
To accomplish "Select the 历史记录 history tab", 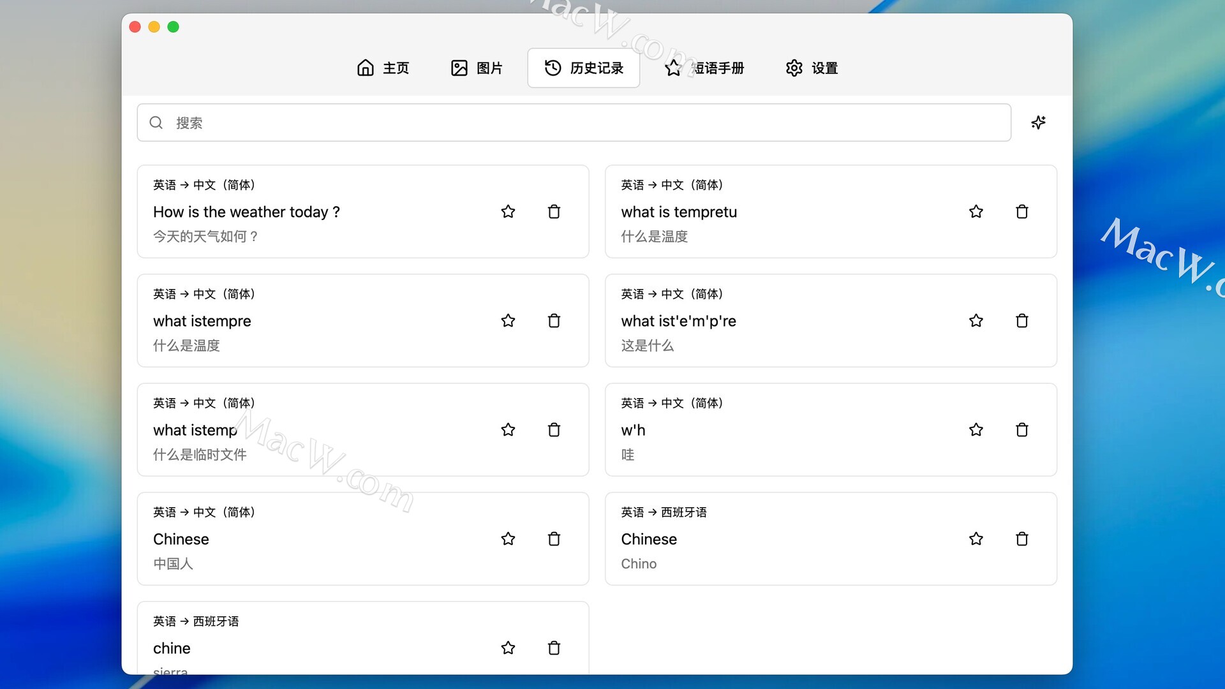I will [584, 68].
